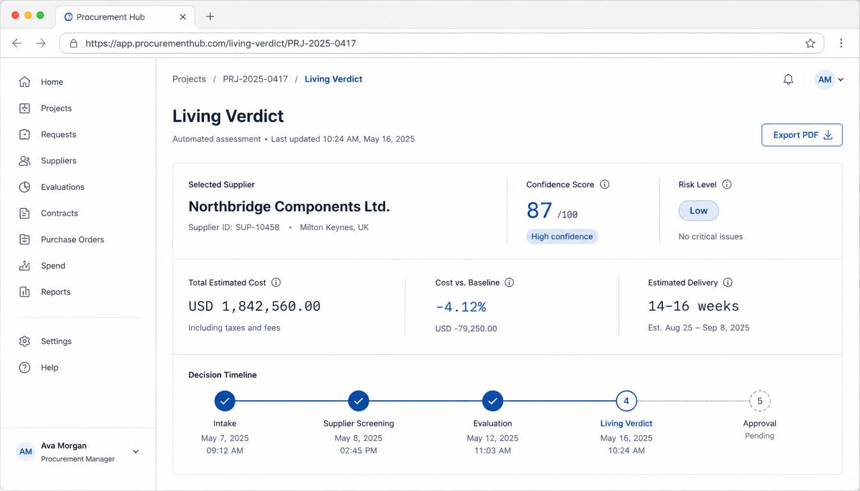
Task: Click the Projects sidebar icon
Action: click(24, 108)
